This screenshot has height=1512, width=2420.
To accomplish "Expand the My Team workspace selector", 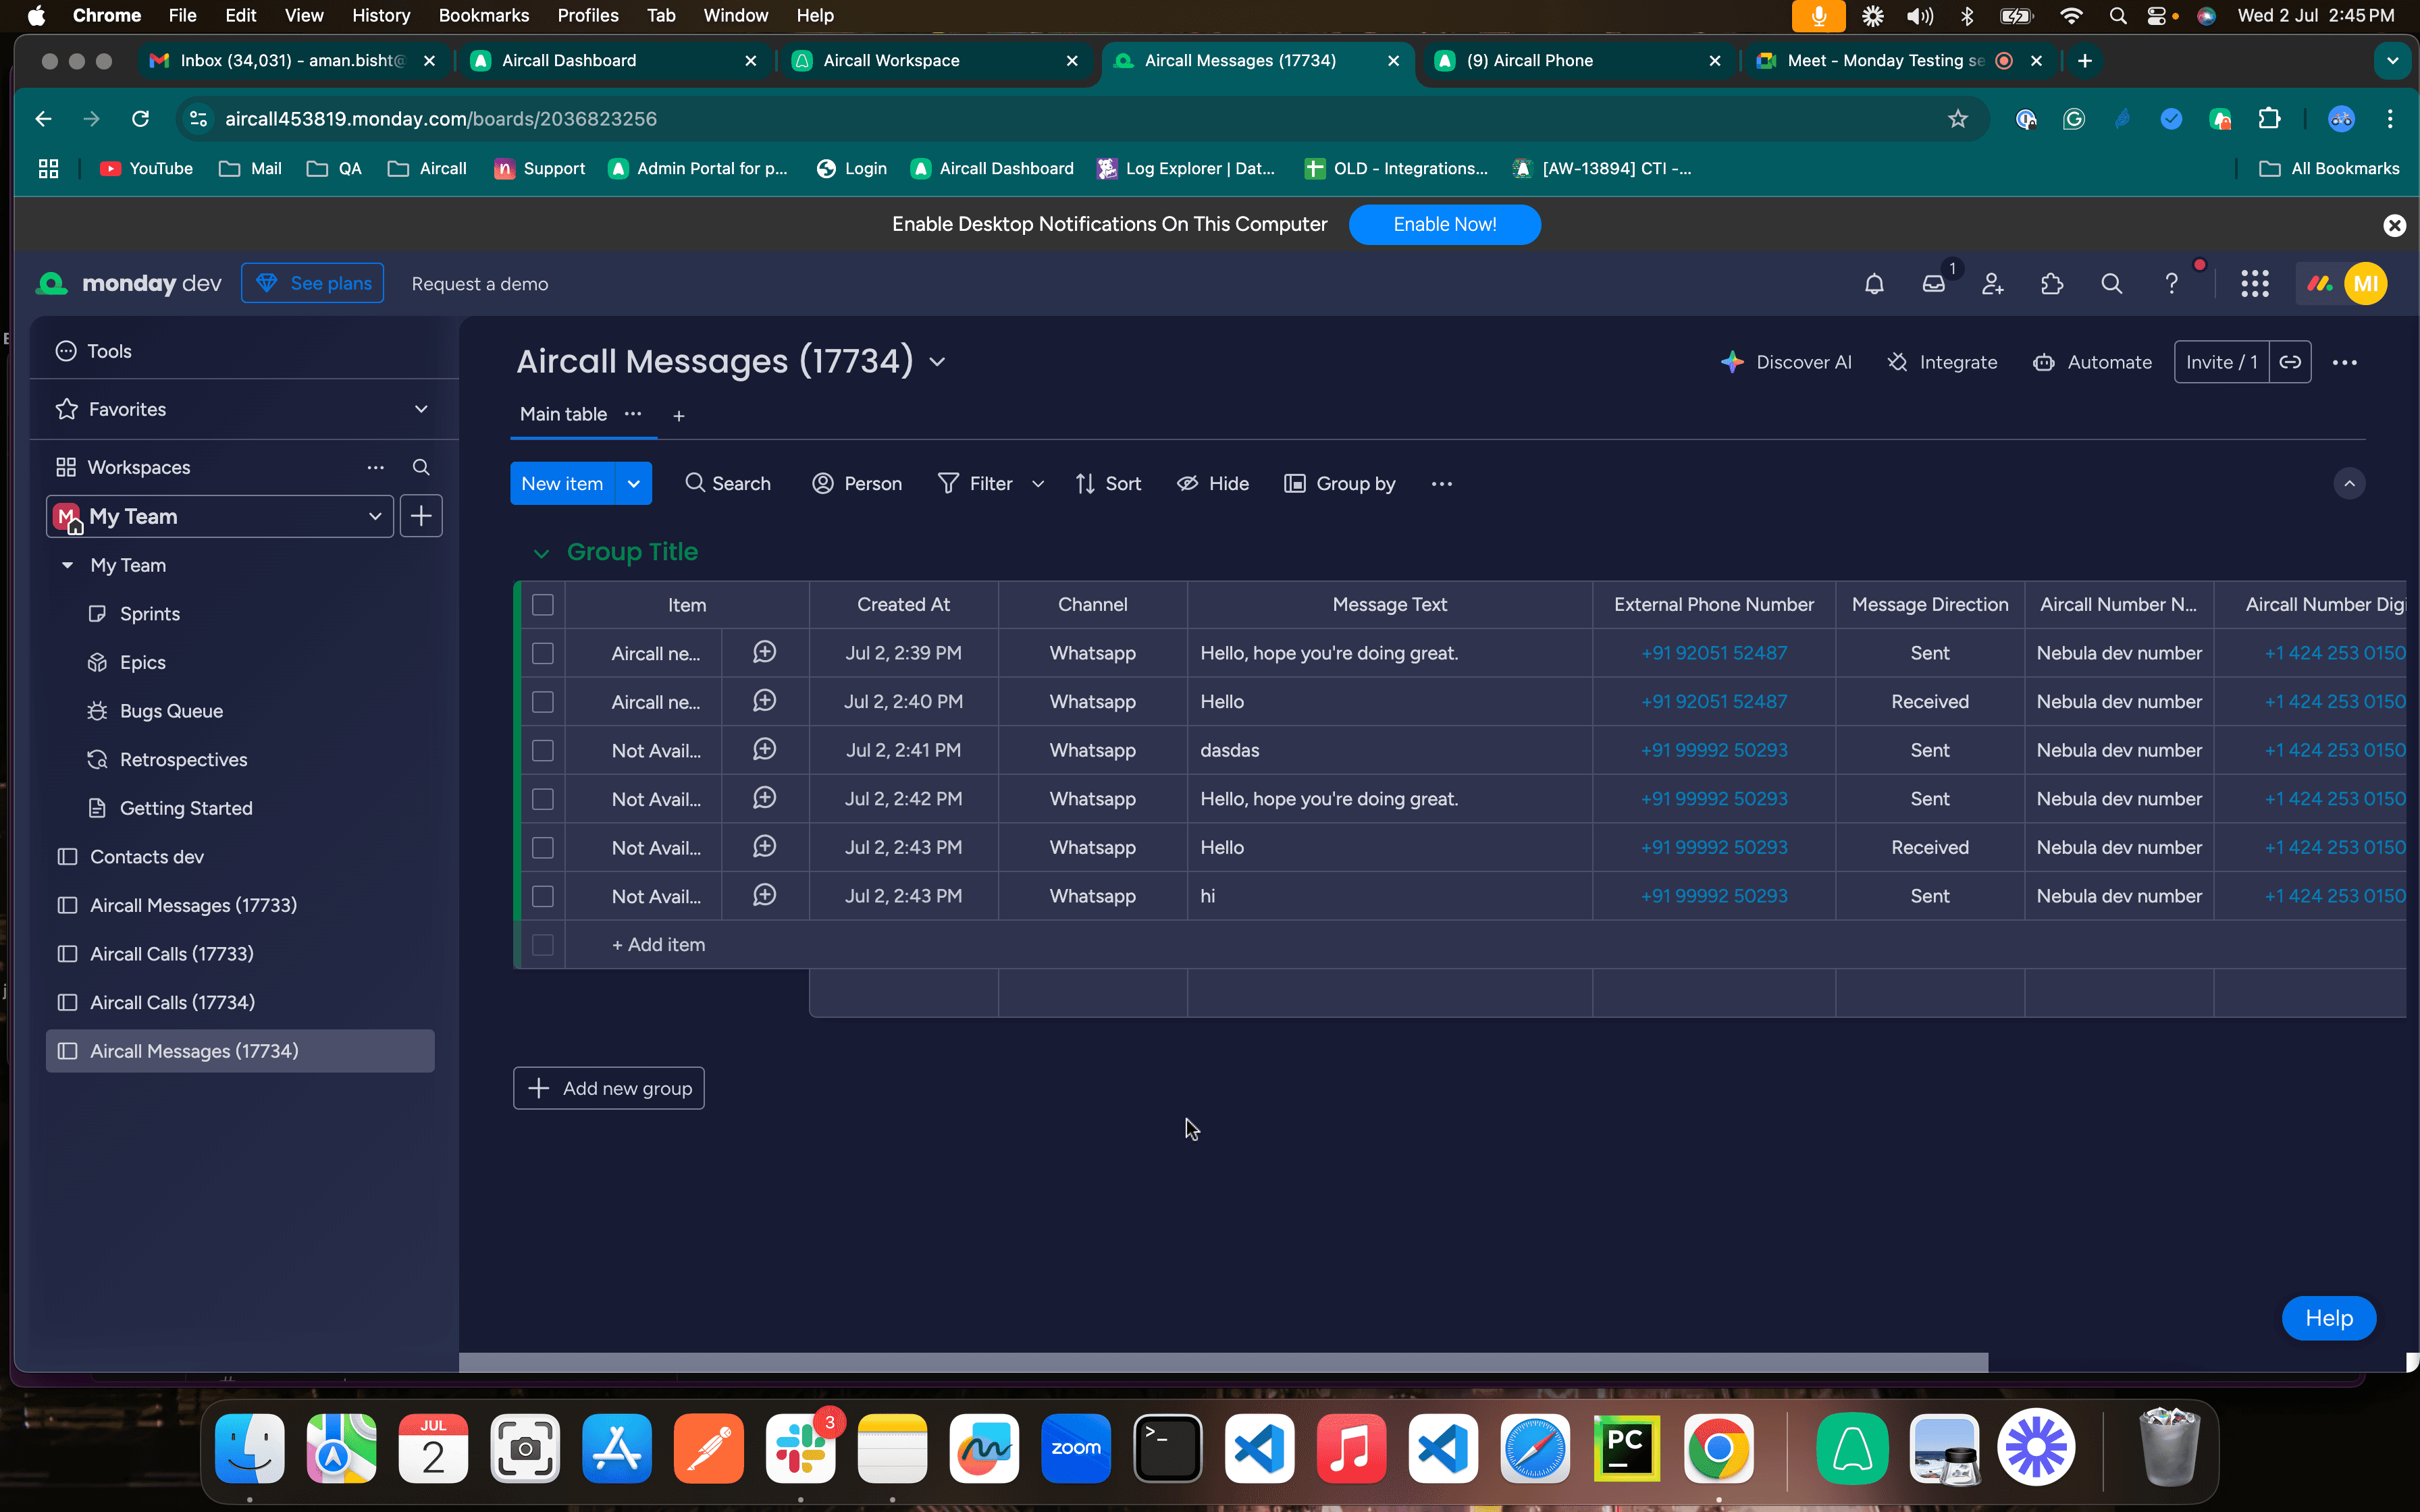I will click(x=375, y=515).
